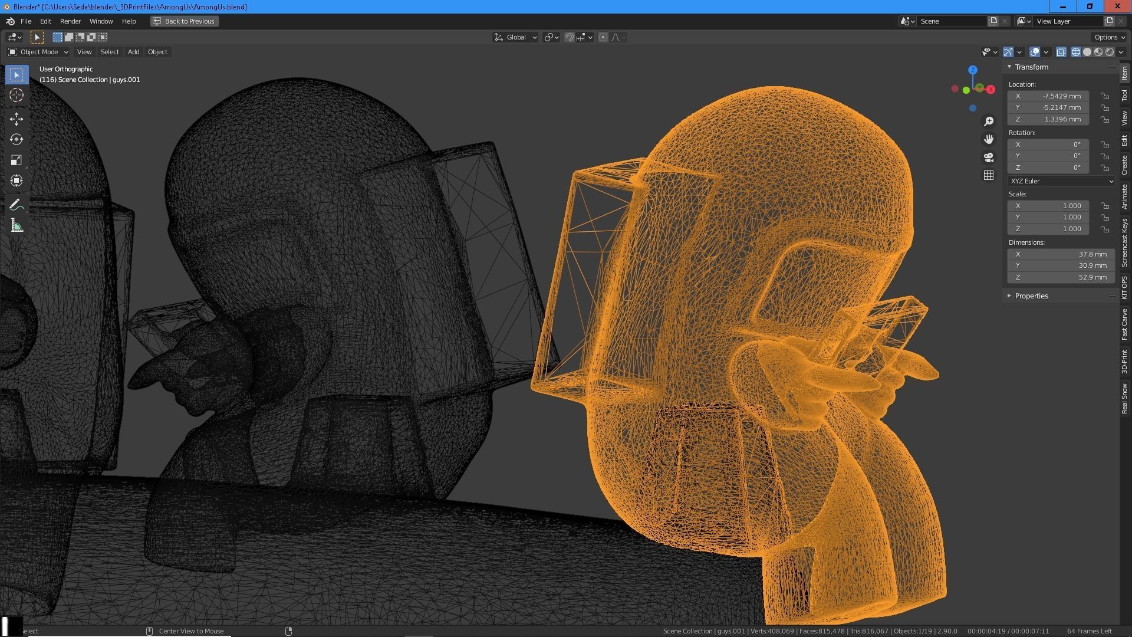Image resolution: width=1132 pixels, height=637 pixels.
Task: Set selection mode to new selection
Action: click(x=58, y=37)
